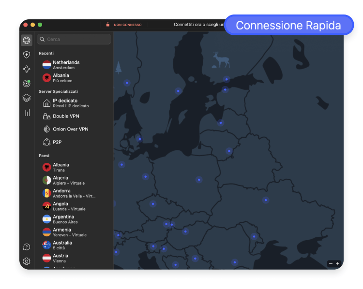Viewport: 363px width, 289px height.
Task: Click the P2P sharing icon
Action: tap(47, 142)
